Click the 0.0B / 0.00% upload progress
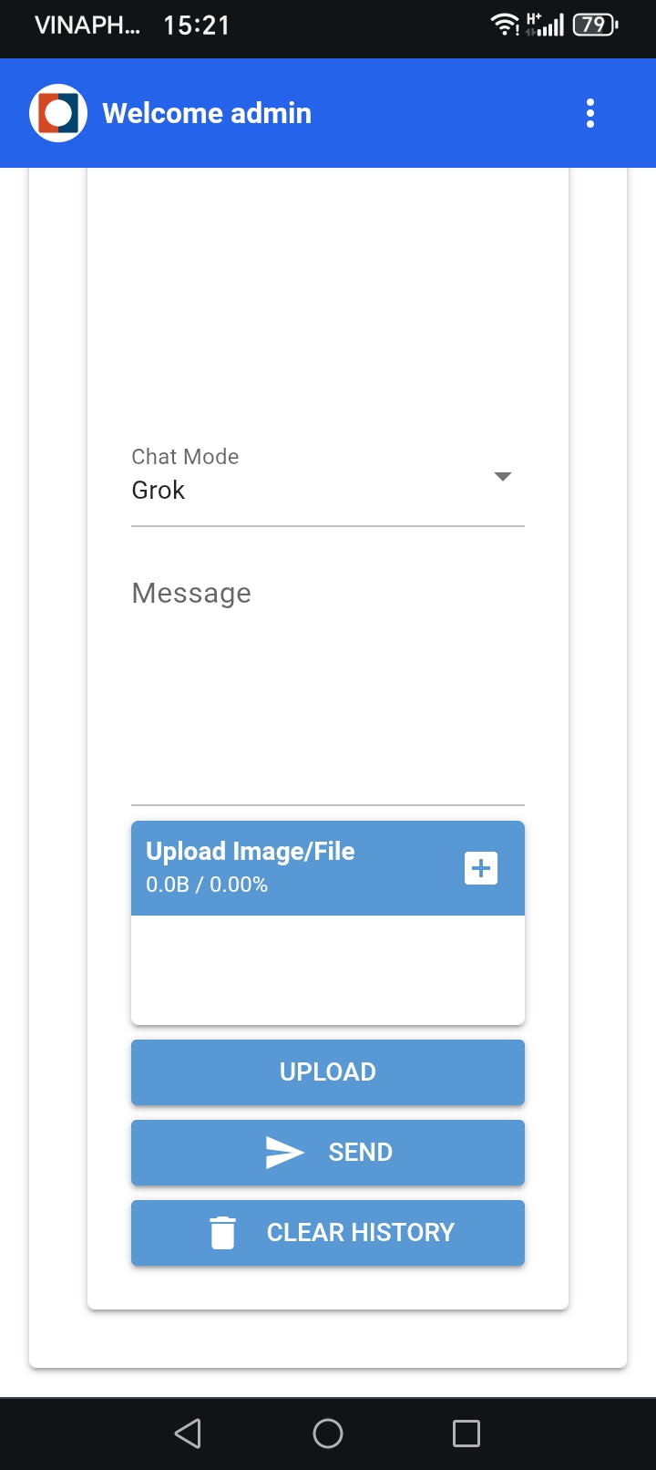The image size is (656, 1470). [207, 885]
